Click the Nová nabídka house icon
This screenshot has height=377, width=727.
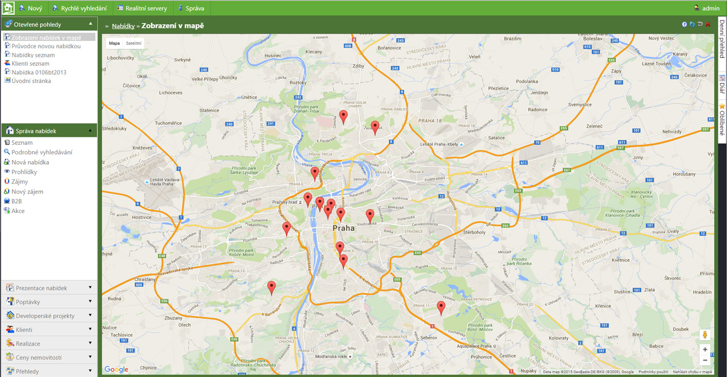coord(7,162)
